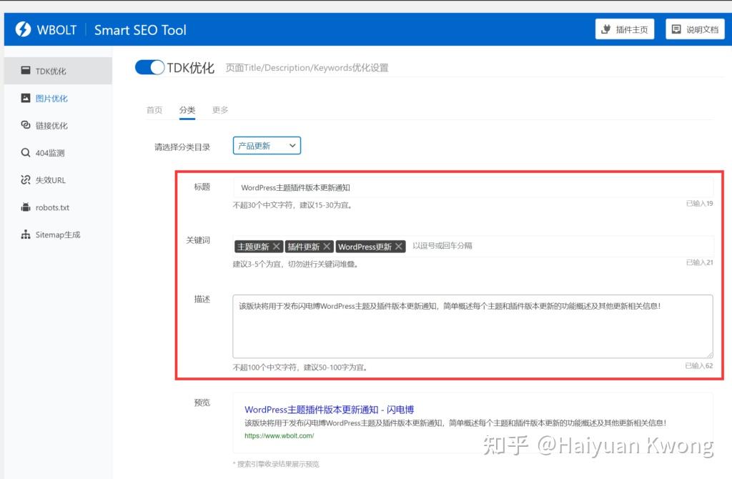Image resolution: width=732 pixels, height=479 pixels.
Task: Click the WordPress更新 keyword tag text
Action: click(365, 247)
